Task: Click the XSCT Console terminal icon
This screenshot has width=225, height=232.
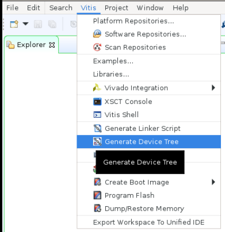Action: [x=97, y=102]
